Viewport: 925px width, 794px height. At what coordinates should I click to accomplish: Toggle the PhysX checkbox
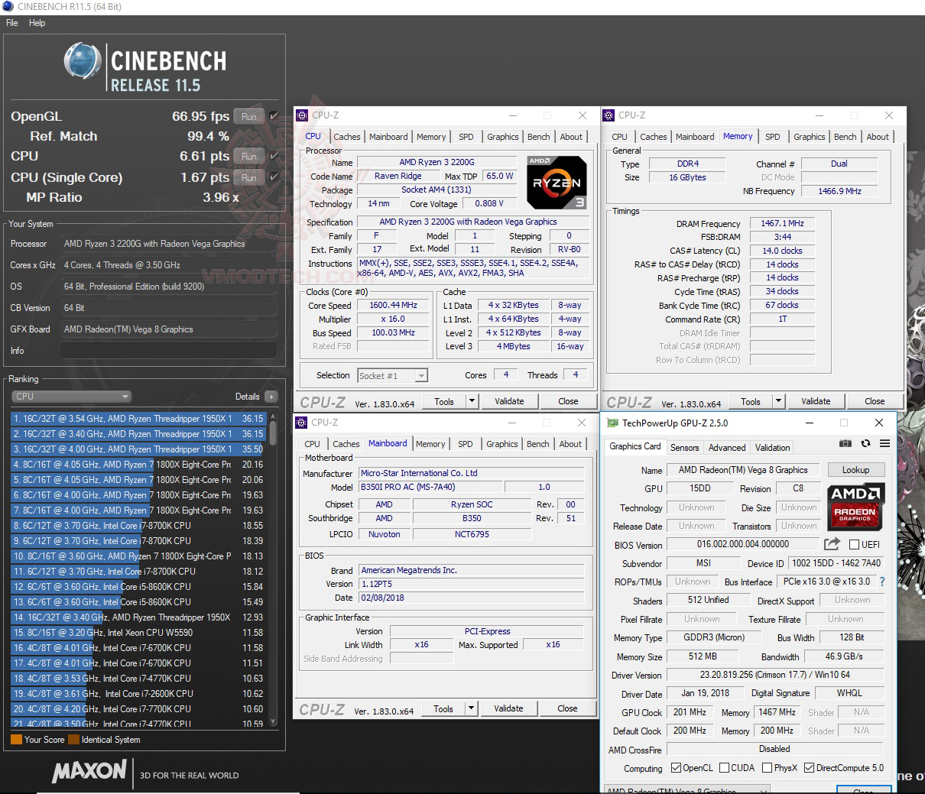(767, 768)
